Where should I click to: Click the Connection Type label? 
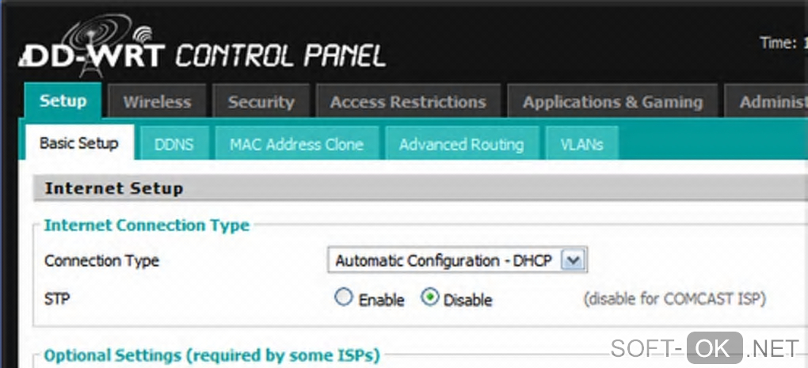[x=102, y=260]
